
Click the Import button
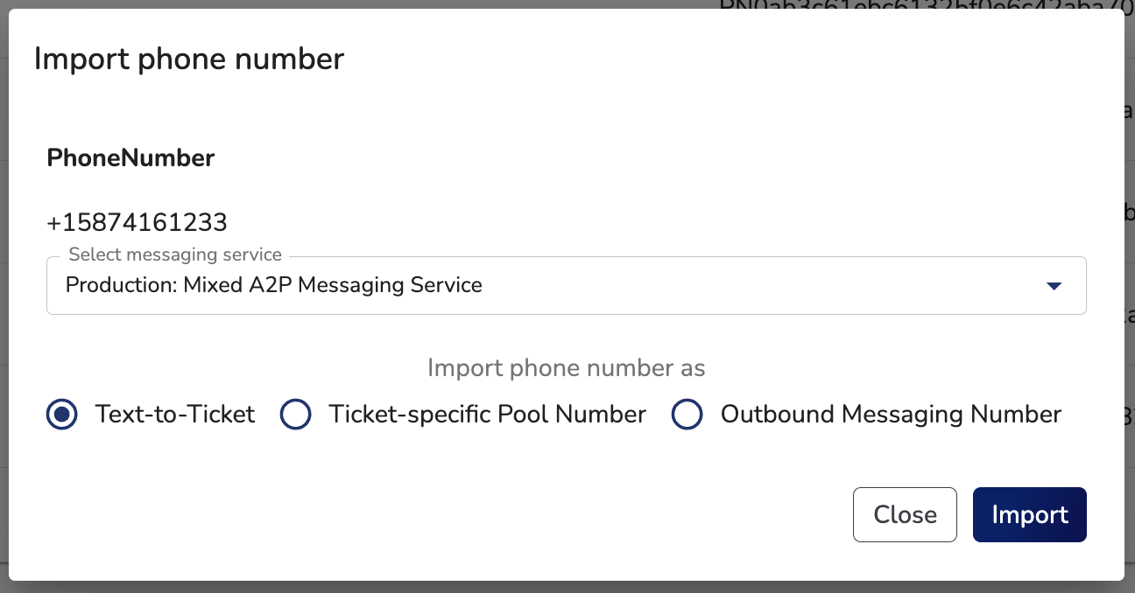1030,514
